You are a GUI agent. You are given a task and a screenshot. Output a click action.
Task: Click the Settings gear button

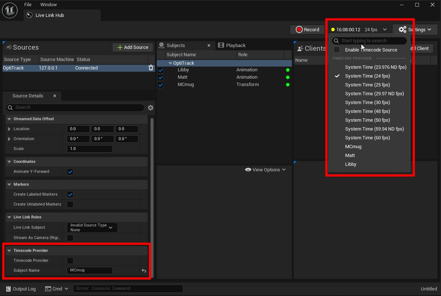[415, 29]
